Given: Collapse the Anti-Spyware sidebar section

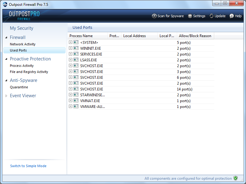Looking at the screenshot, I should 6,80.
